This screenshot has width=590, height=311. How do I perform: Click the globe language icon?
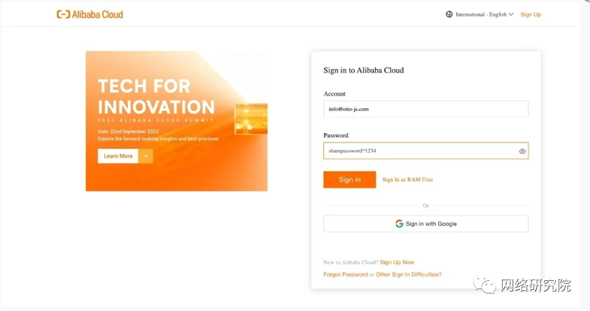coord(449,14)
